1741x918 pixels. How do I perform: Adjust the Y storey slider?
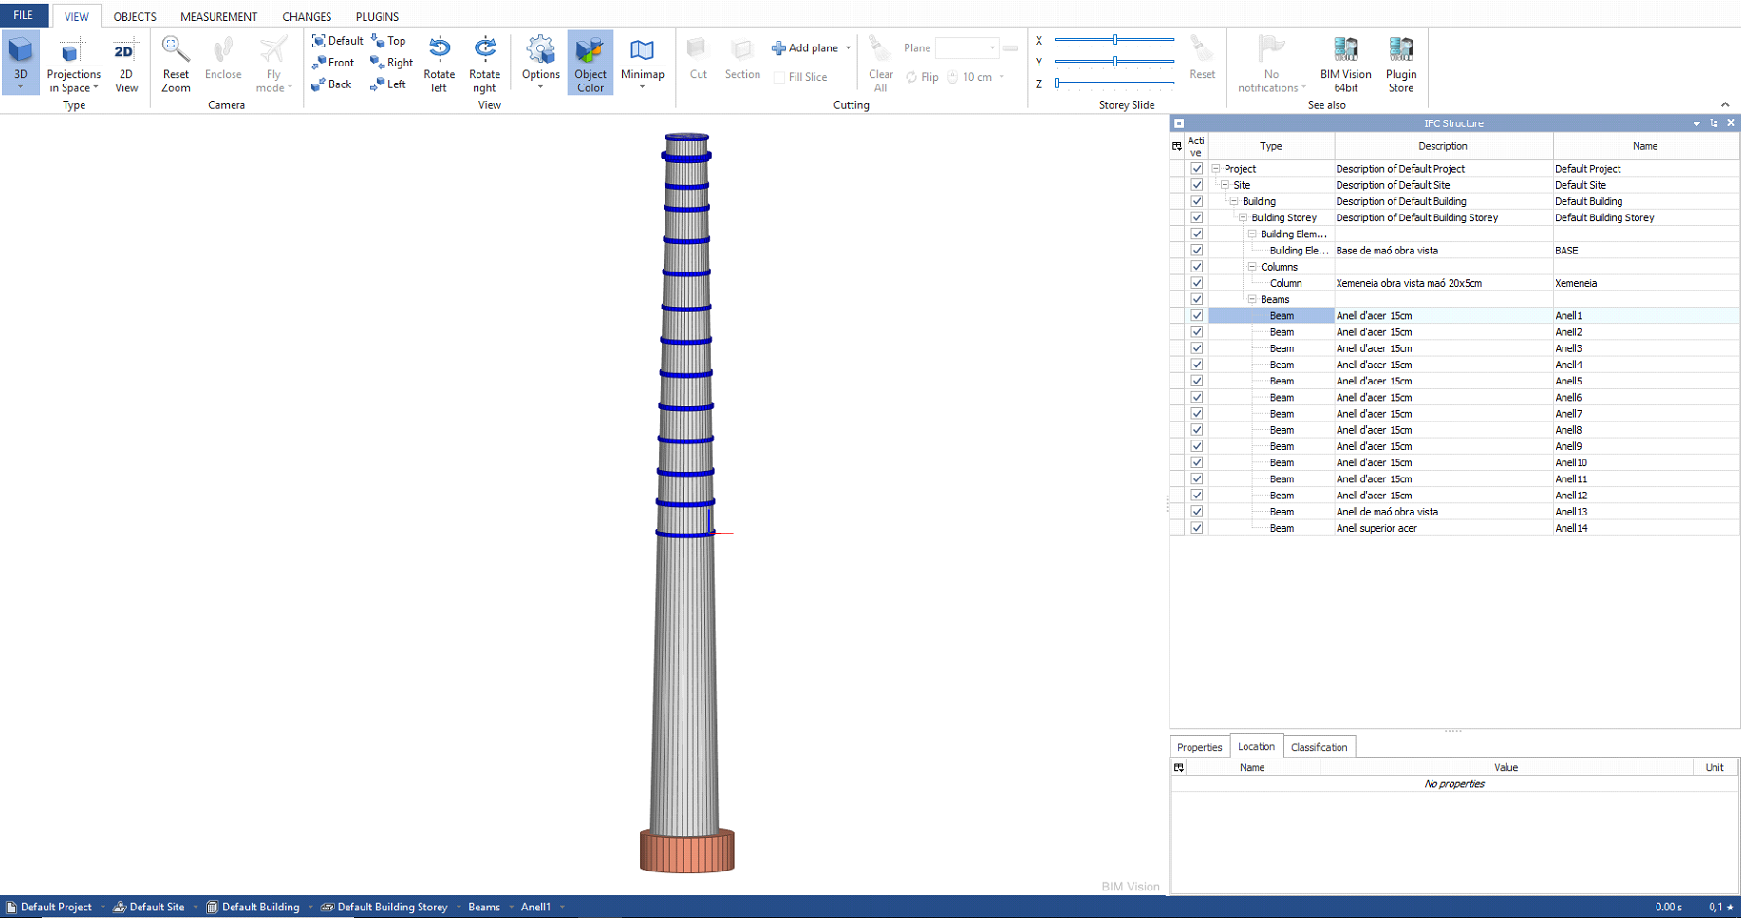(x=1114, y=62)
